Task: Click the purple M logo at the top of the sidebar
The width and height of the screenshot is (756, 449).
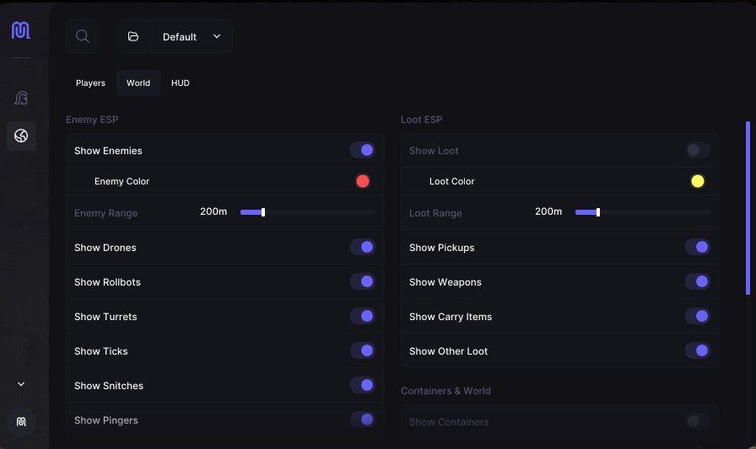Action: 21,30
